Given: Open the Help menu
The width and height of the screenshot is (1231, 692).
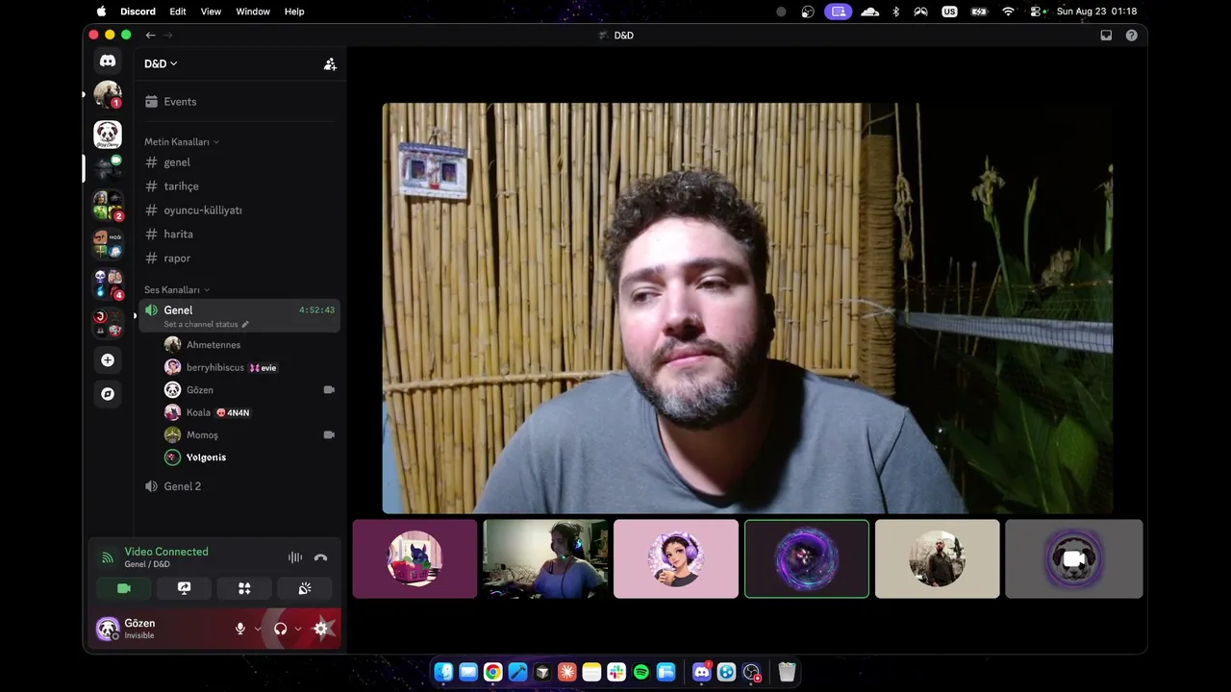Looking at the screenshot, I should tap(294, 12).
